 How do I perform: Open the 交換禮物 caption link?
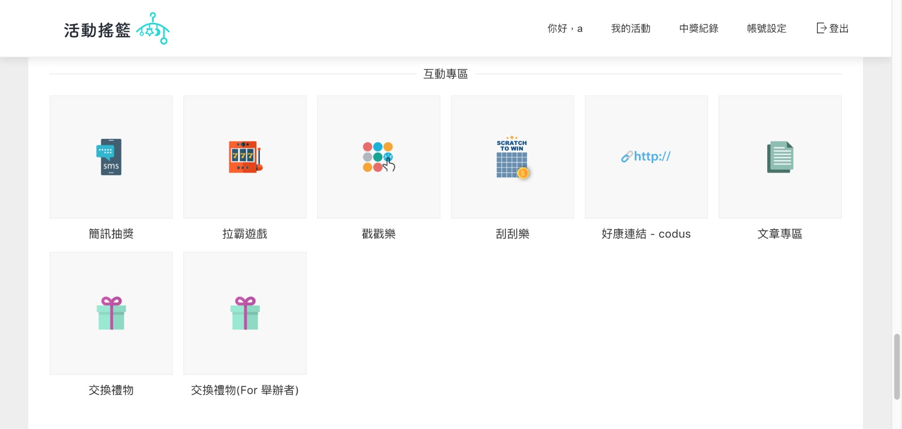[x=111, y=390]
